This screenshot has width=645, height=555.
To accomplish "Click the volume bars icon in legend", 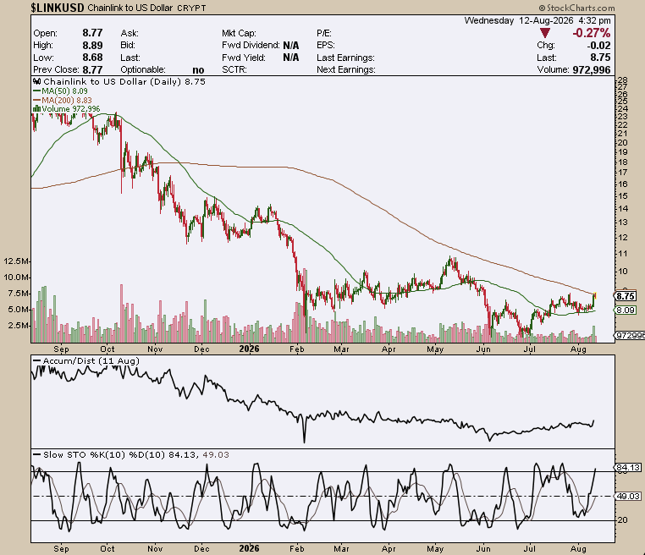I will pos(36,108).
